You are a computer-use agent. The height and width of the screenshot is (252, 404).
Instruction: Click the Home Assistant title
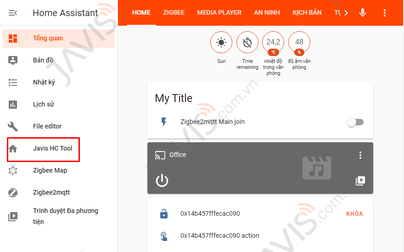65,13
